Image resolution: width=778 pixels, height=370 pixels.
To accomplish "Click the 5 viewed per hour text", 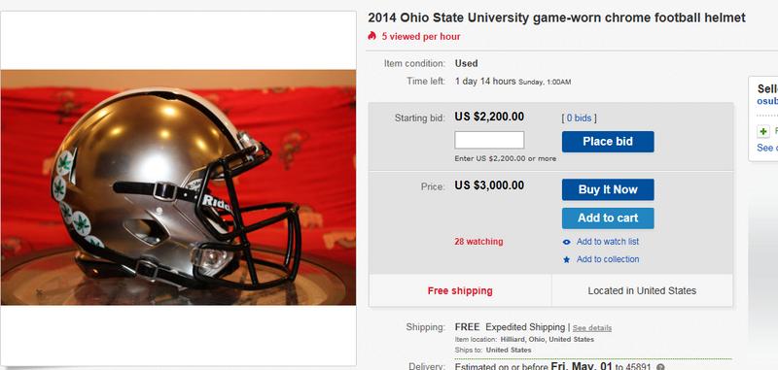I will 421,36.
